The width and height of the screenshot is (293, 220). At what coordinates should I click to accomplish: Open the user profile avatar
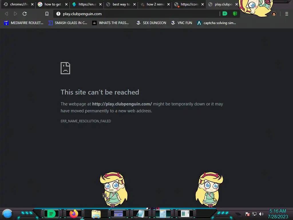(x=274, y=14)
